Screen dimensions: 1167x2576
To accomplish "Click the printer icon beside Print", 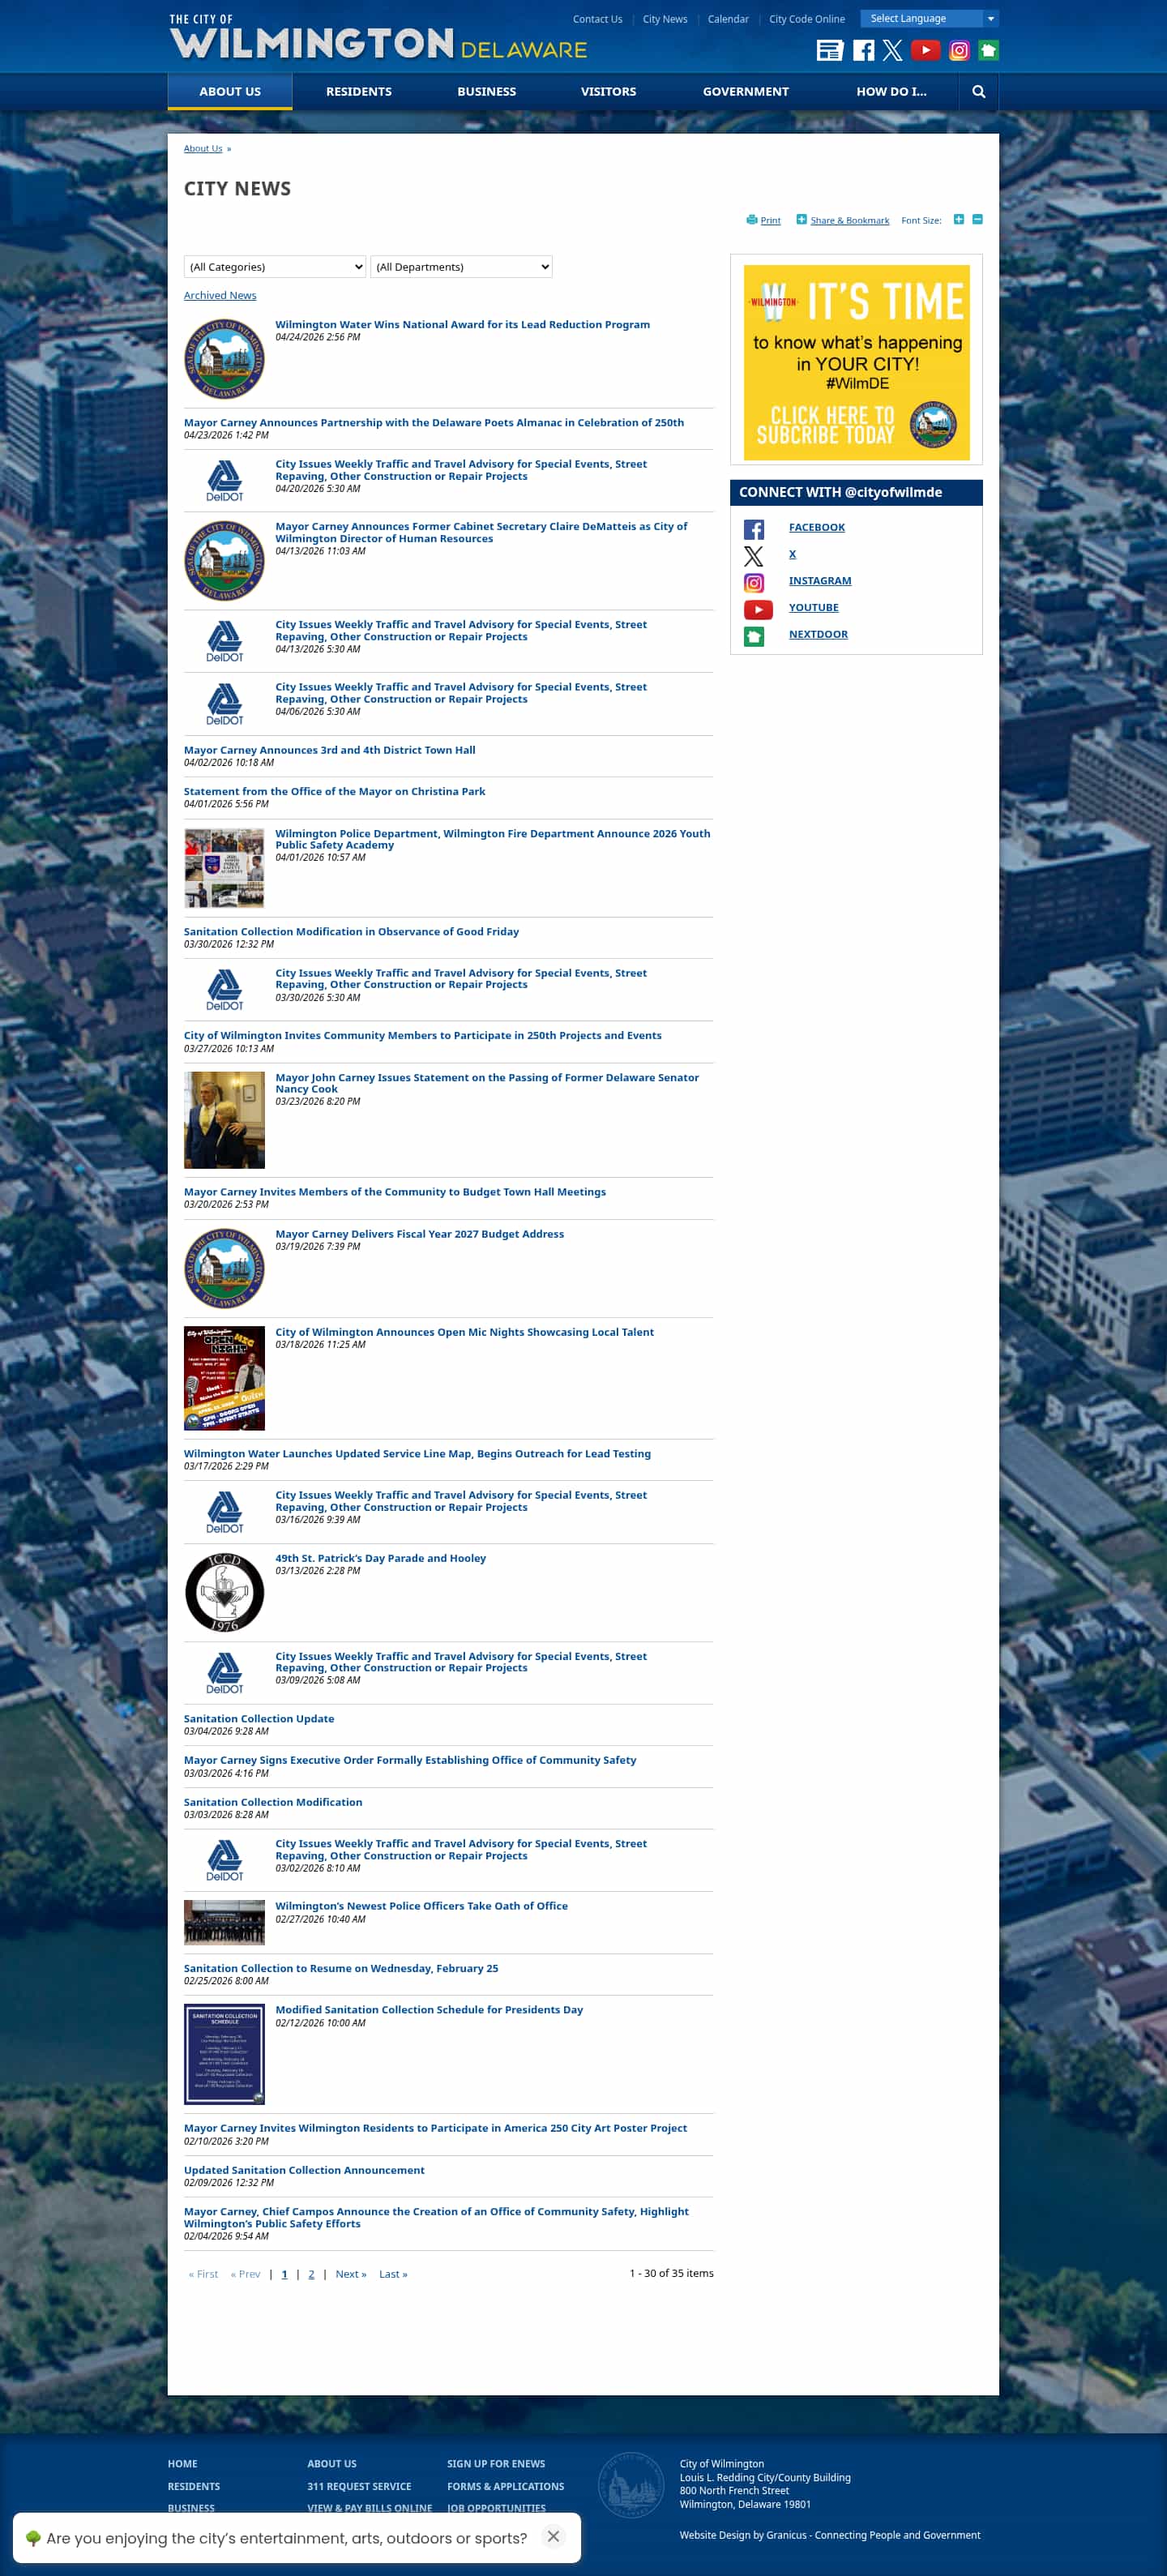I will click(751, 219).
